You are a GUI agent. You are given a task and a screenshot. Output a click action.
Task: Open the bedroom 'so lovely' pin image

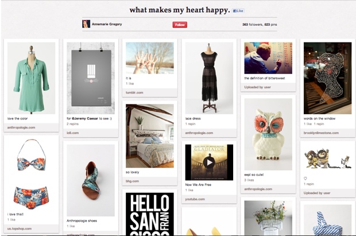[x=150, y=136]
